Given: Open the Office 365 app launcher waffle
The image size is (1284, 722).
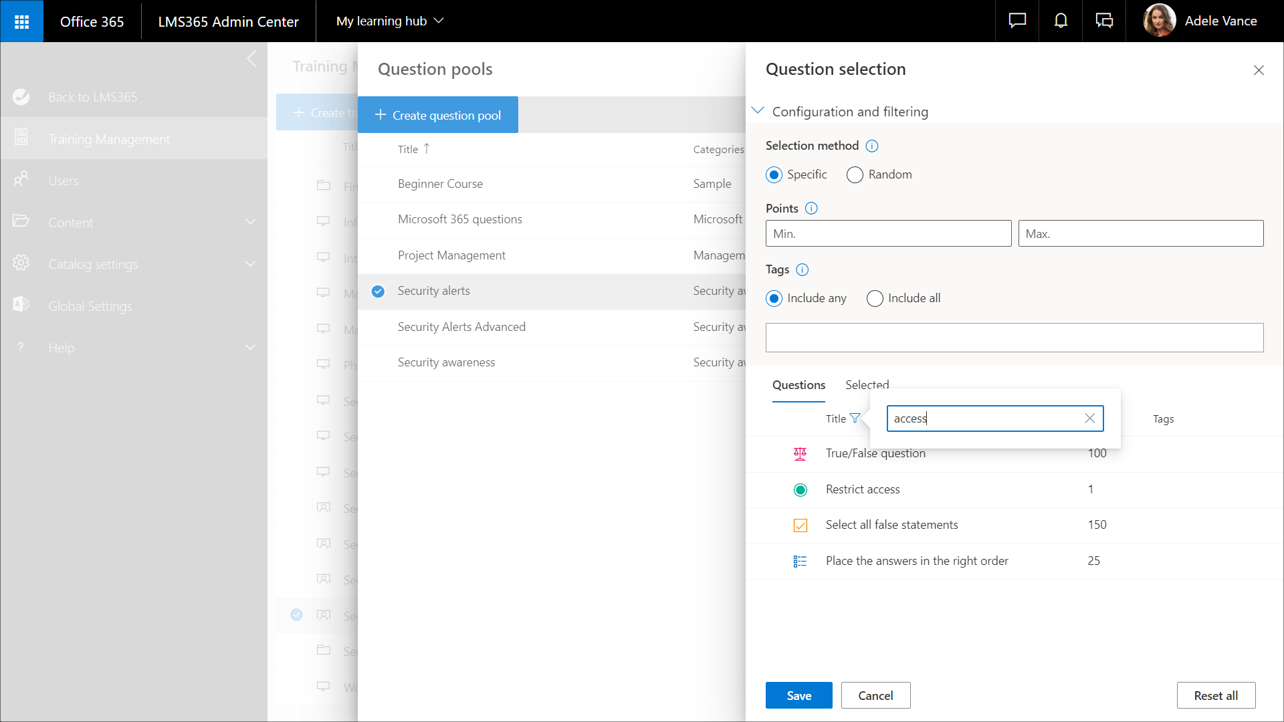Looking at the screenshot, I should point(21,21).
